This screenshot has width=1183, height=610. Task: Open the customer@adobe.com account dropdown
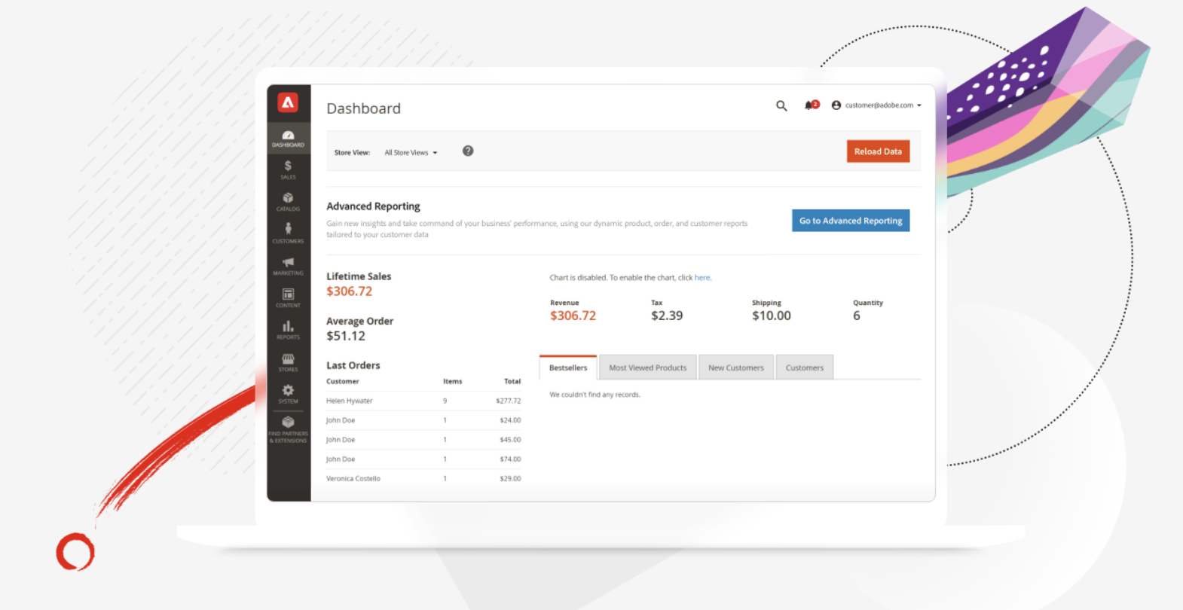[877, 105]
